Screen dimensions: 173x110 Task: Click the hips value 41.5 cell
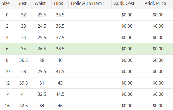60,71
